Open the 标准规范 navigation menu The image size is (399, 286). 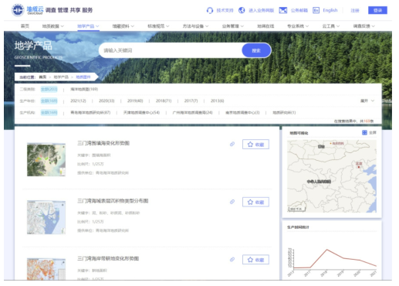[x=158, y=26]
